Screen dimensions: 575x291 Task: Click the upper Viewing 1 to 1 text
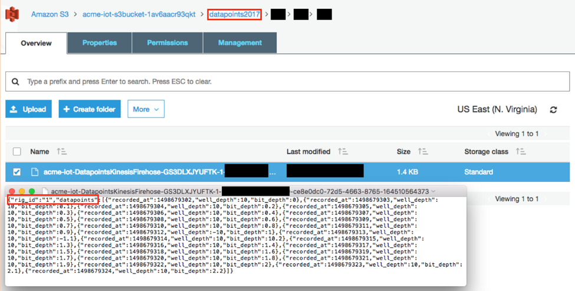[x=517, y=133]
